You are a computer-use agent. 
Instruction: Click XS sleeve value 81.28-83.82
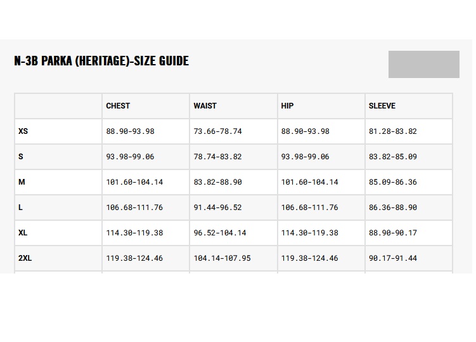click(x=392, y=131)
